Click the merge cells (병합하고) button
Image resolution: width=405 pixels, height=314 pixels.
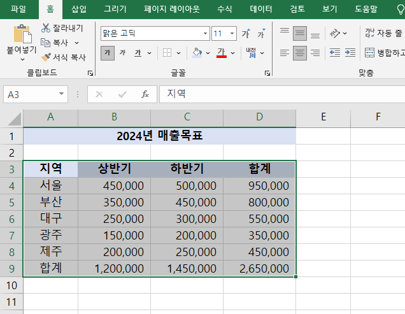[385, 53]
